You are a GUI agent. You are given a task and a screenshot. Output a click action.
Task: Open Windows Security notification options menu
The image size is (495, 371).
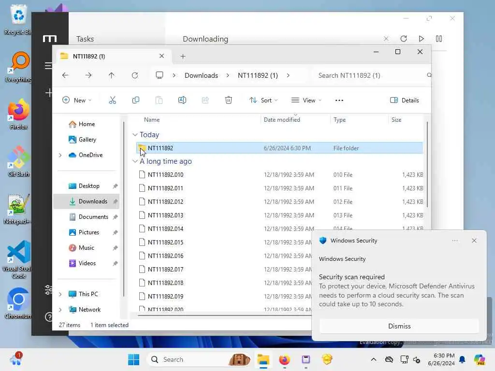pos(454,241)
